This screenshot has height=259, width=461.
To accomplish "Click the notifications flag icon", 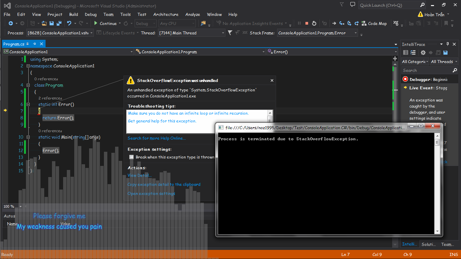I will tap(342, 5).
